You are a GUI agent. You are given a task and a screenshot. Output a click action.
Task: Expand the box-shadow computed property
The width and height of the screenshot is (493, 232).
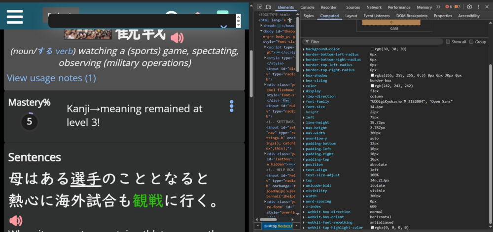click(x=304, y=75)
